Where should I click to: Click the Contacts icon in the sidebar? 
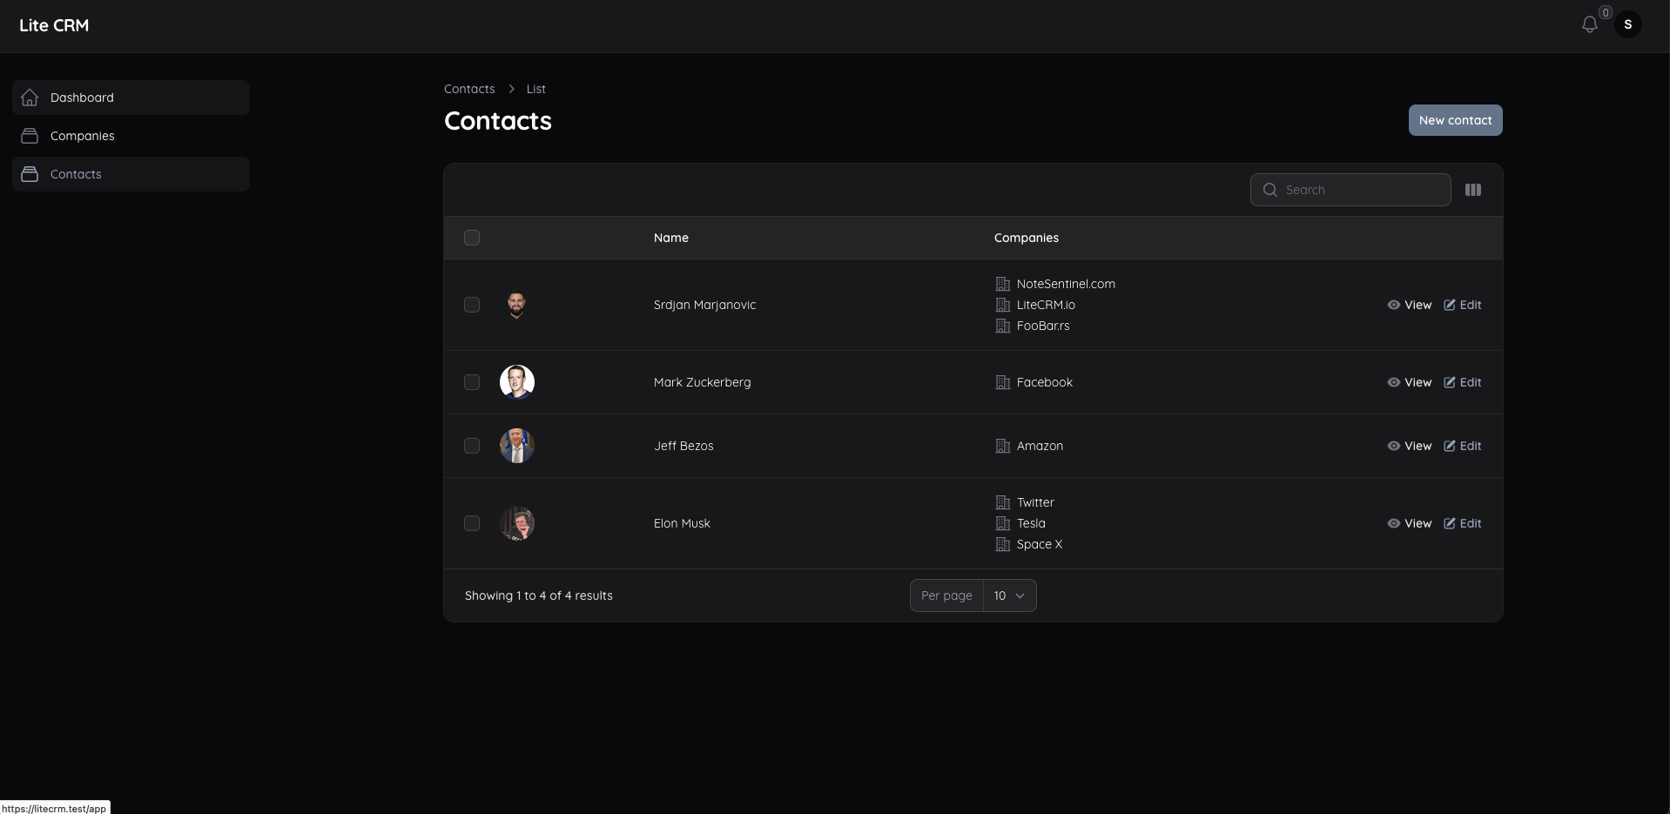coord(30,174)
